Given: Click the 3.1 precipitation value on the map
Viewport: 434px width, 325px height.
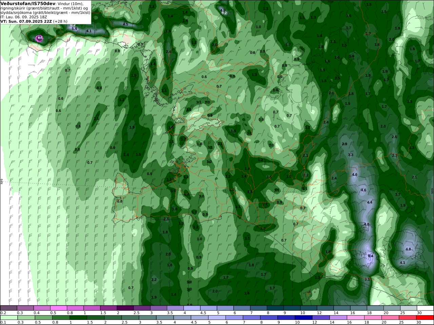Looking at the screenshot, I should pyautogui.click(x=367, y=279).
